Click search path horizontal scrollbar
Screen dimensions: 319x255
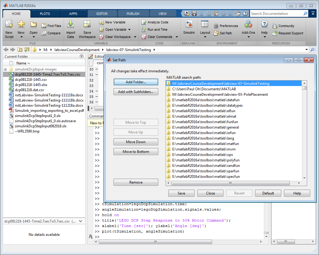230,183
